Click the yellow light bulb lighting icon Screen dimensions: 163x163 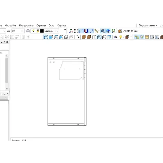tap(121, 37)
